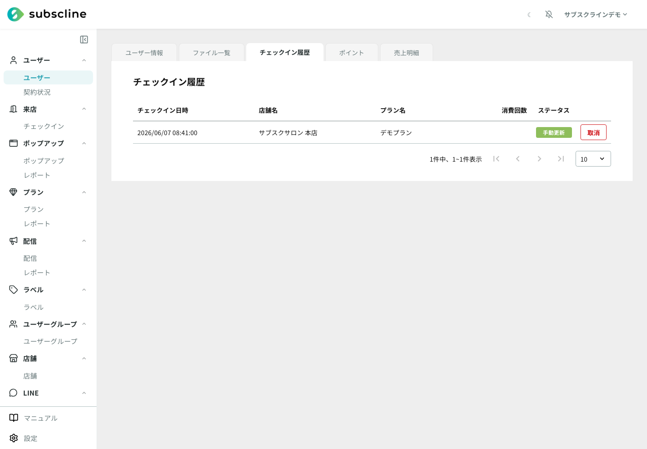Click the 店舗 store icon
Image resolution: width=647 pixels, height=449 pixels.
click(13, 358)
